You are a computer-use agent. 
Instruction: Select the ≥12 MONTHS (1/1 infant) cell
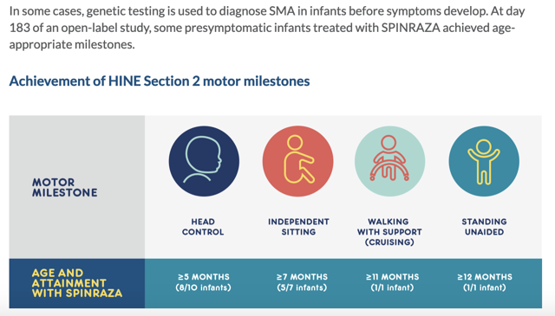(485, 282)
